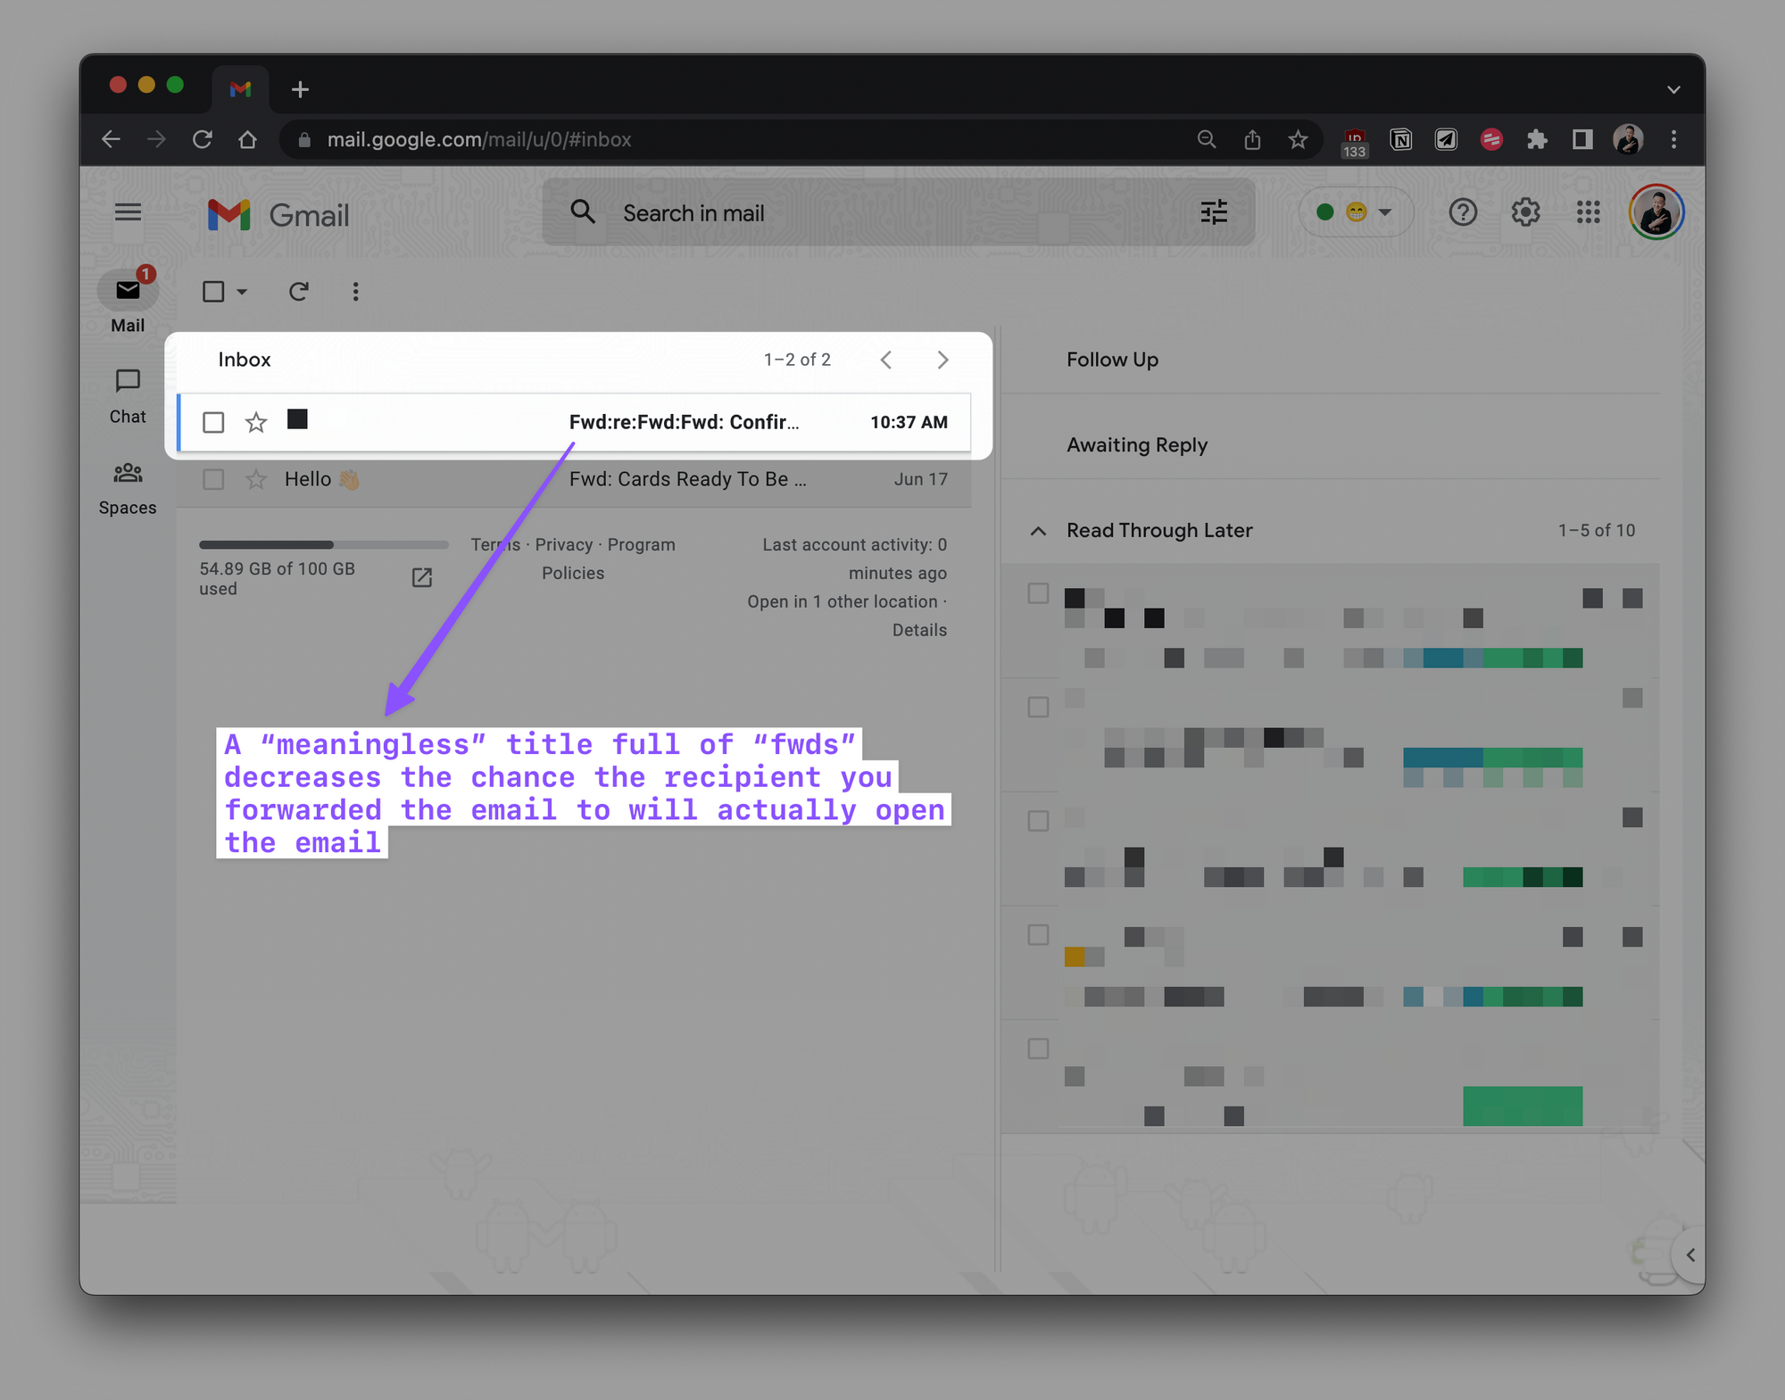Collapse the Read Through Later section
This screenshot has height=1400, width=1785.
(1038, 531)
